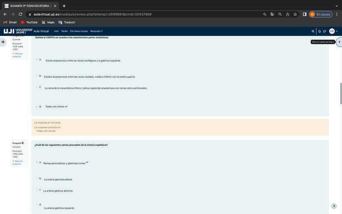Select the 'Todas son ciertas' radio button
The image size is (342, 214).
(37, 107)
